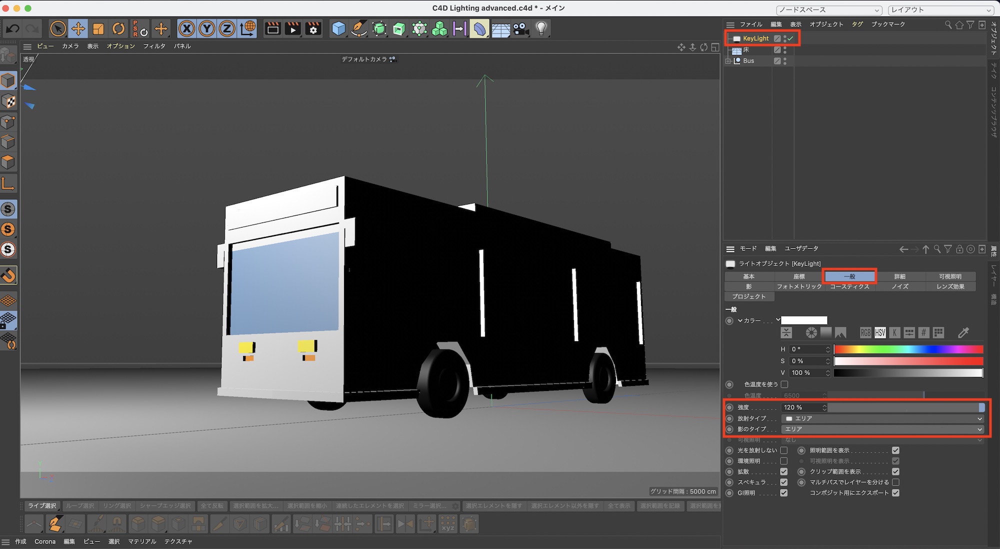Click the light bulb icon
Viewport: 1000px width, 549px height.
pyautogui.click(x=541, y=29)
